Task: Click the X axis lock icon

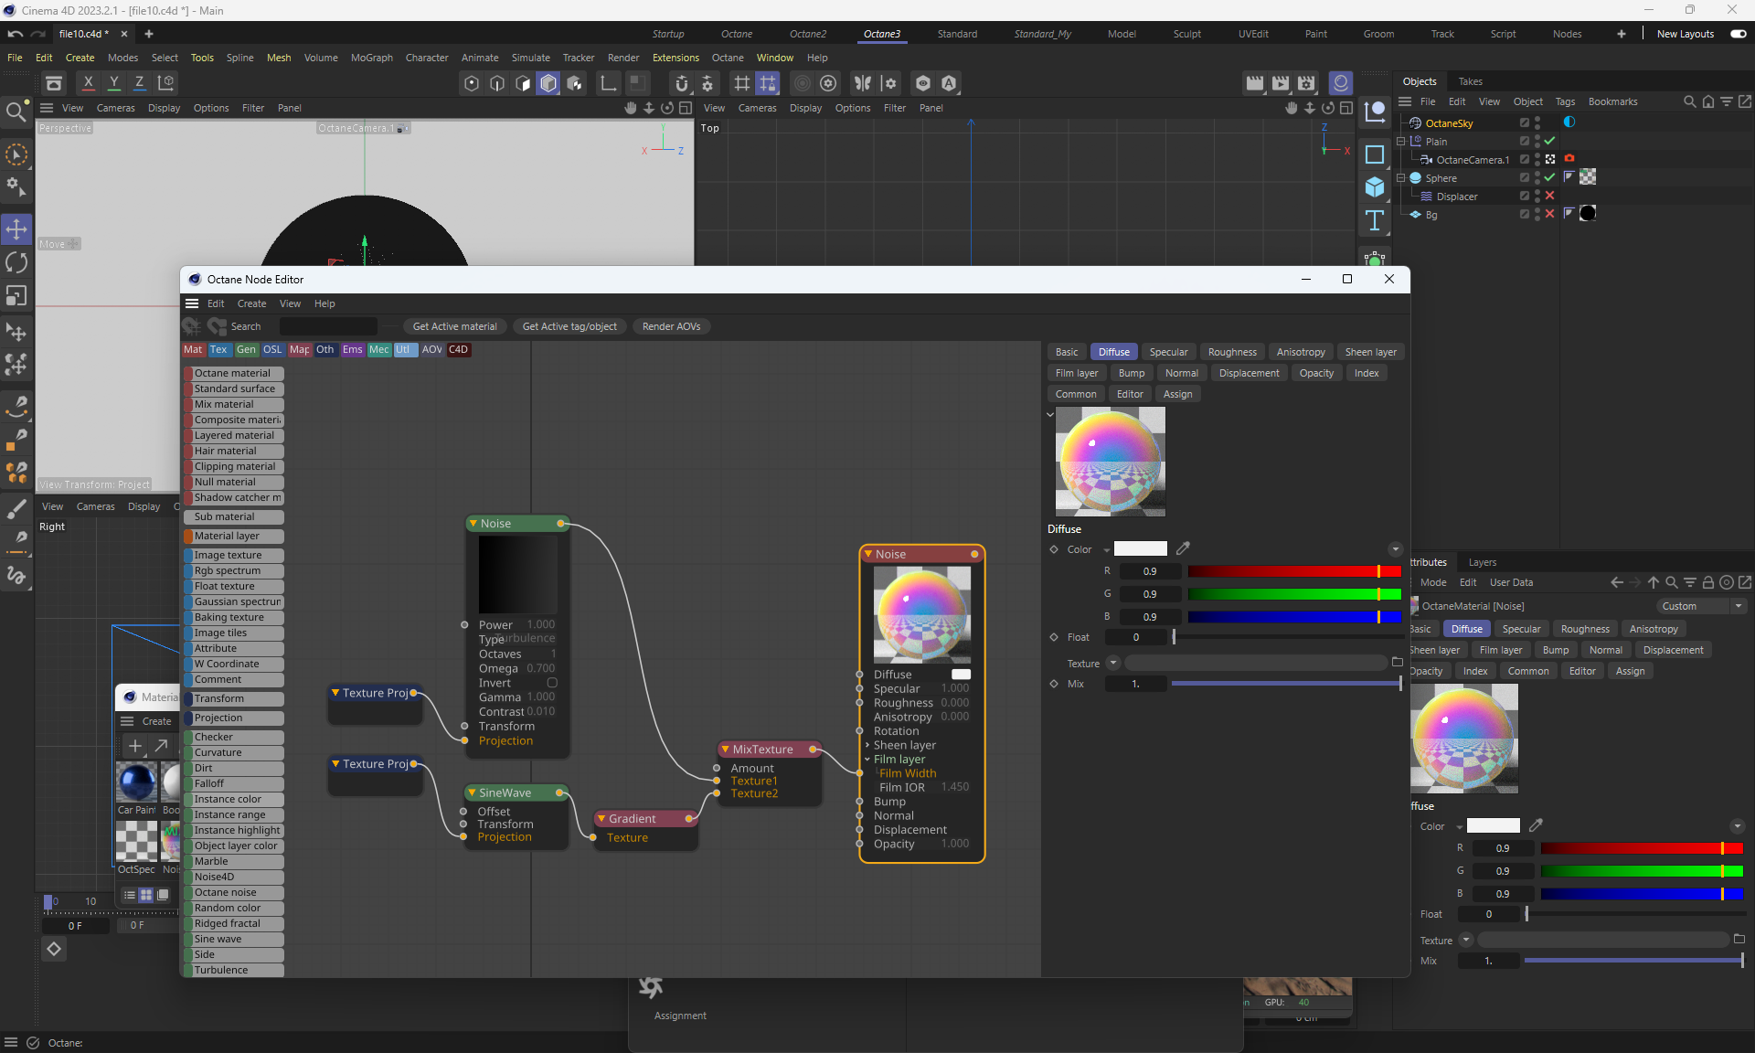Action: pos(88,83)
